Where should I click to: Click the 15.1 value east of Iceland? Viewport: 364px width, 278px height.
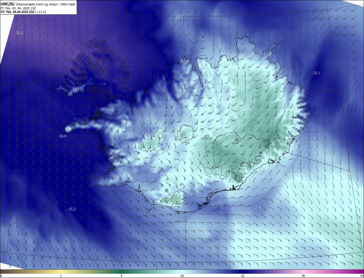(317, 73)
